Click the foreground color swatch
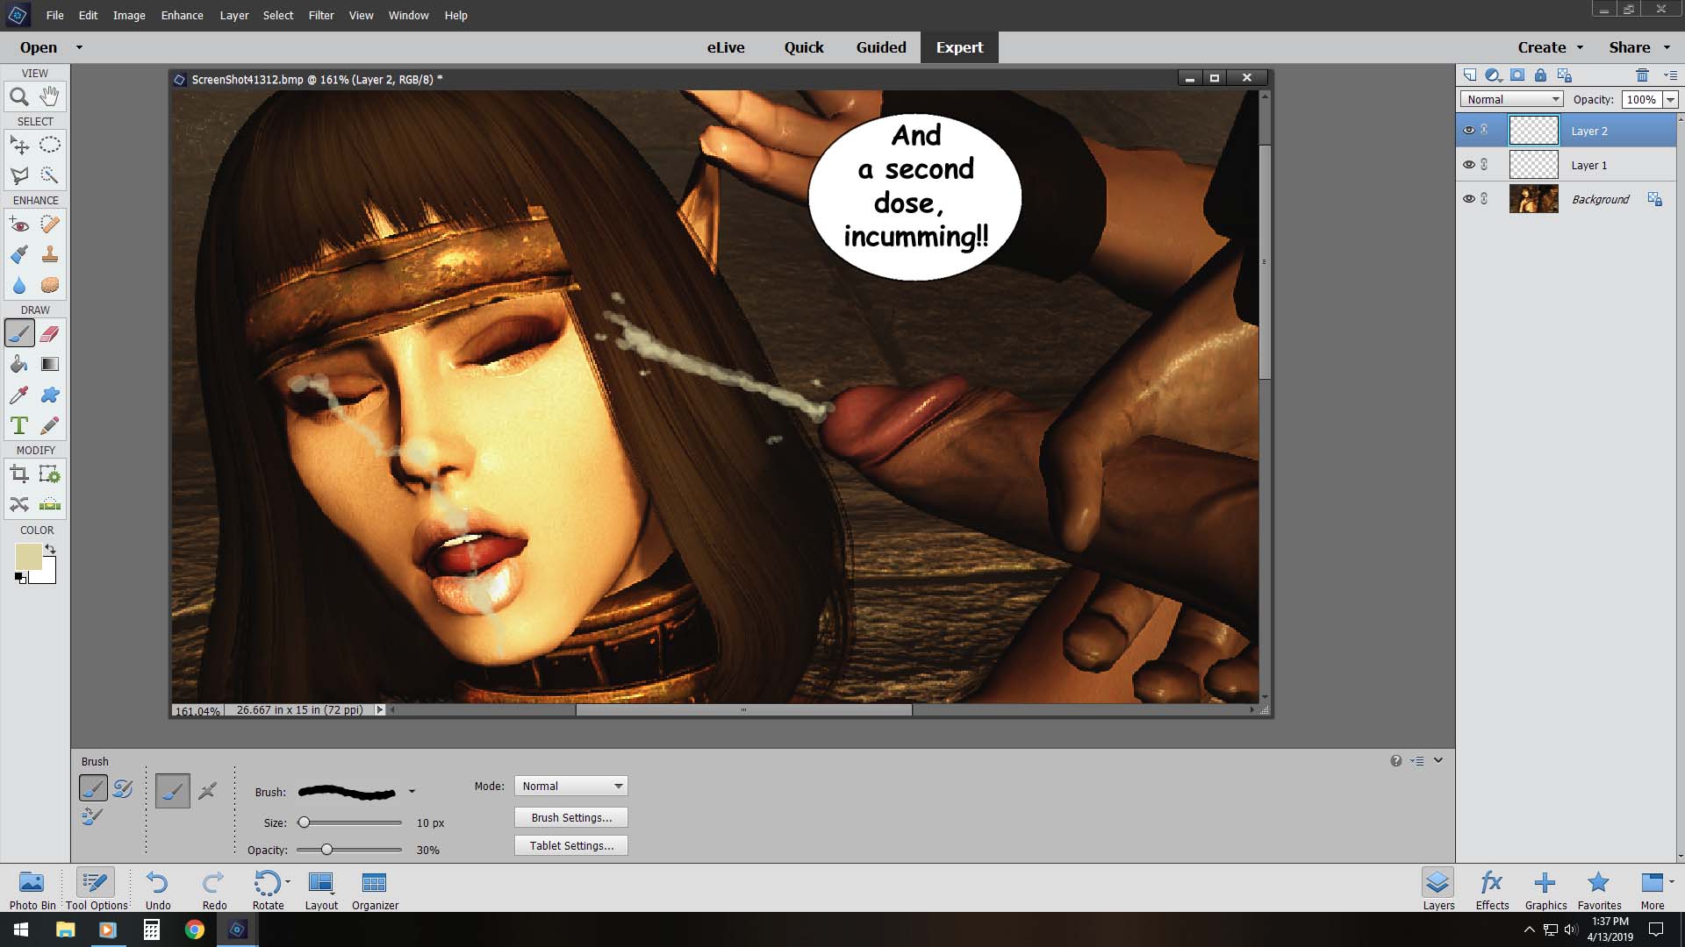The image size is (1685, 947). (x=28, y=557)
